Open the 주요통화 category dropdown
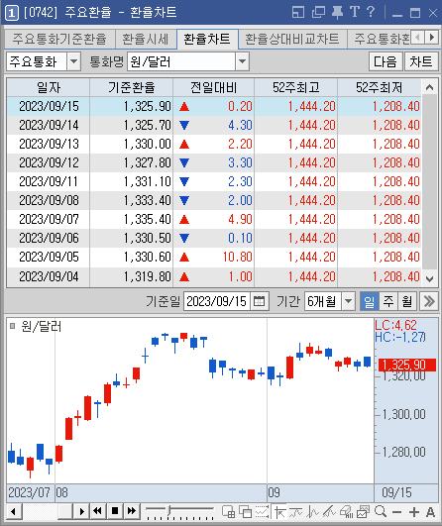The height and width of the screenshot is (526, 442). [x=73, y=61]
